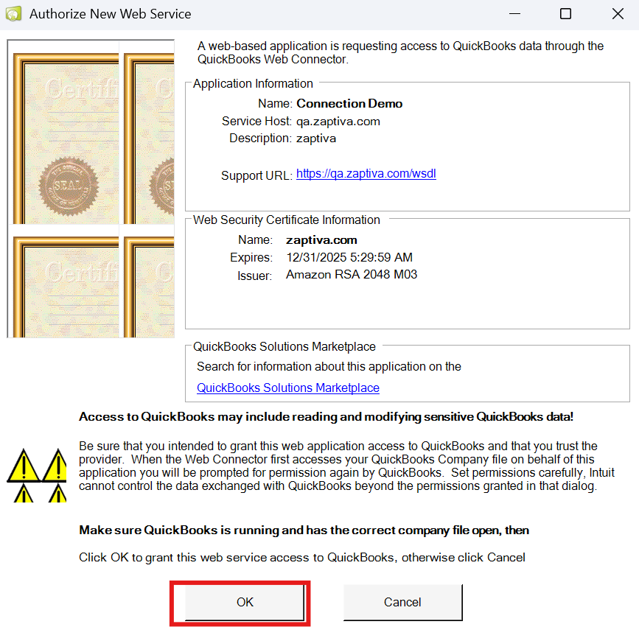Click the Application Information group label

coord(253,84)
